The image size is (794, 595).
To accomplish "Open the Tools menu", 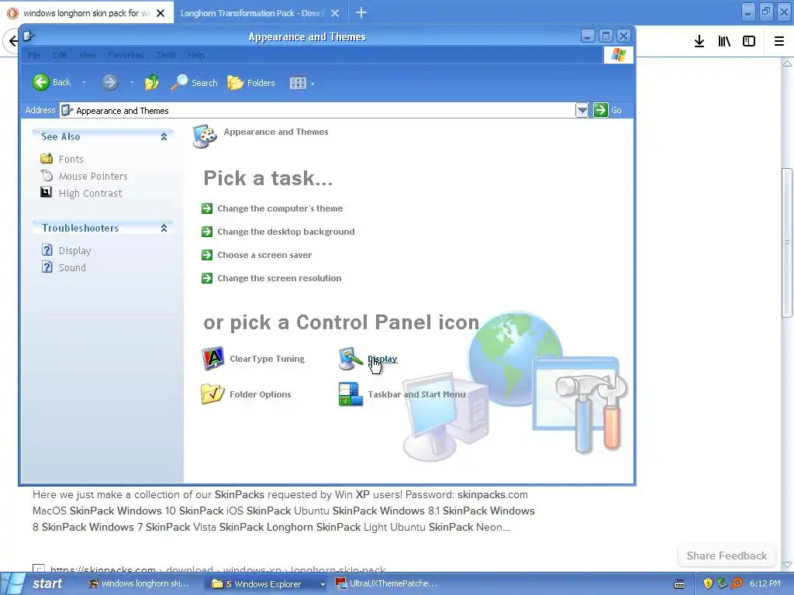I will pyautogui.click(x=166, y=55).
